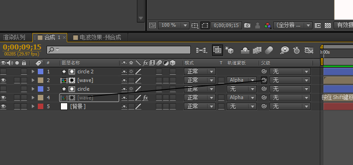This screenshot has width=353, height=165.
Task: Toggle the transparency grid checkerboard icon
Action: coord(328,25)
